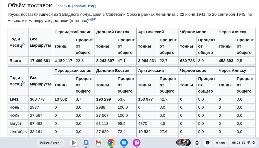
Task: Click the 'Всего' total row label
Action: (15, 61)
